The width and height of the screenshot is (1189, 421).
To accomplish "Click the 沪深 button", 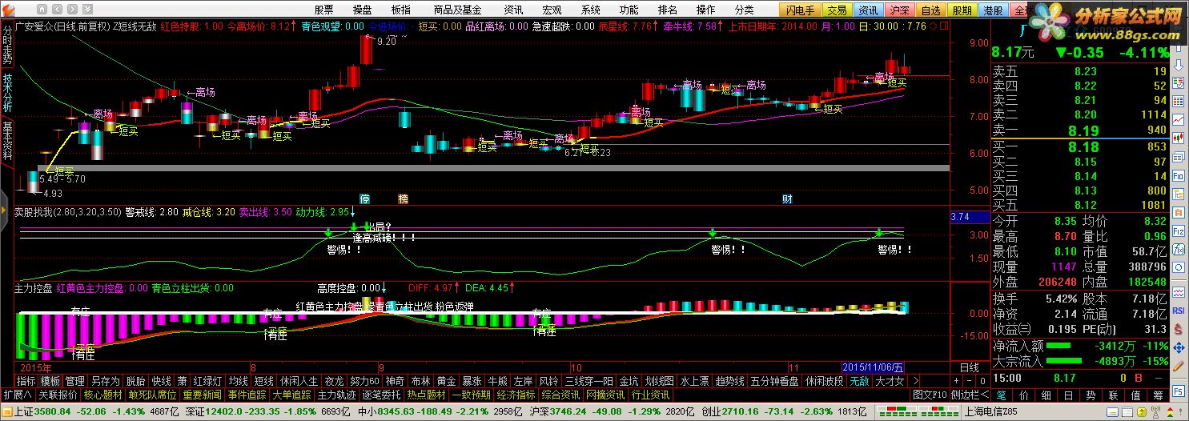I will pos(900,10).
